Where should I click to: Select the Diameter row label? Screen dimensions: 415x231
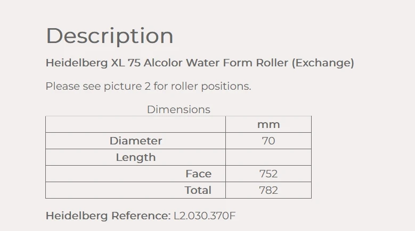(x=135, y=141)
